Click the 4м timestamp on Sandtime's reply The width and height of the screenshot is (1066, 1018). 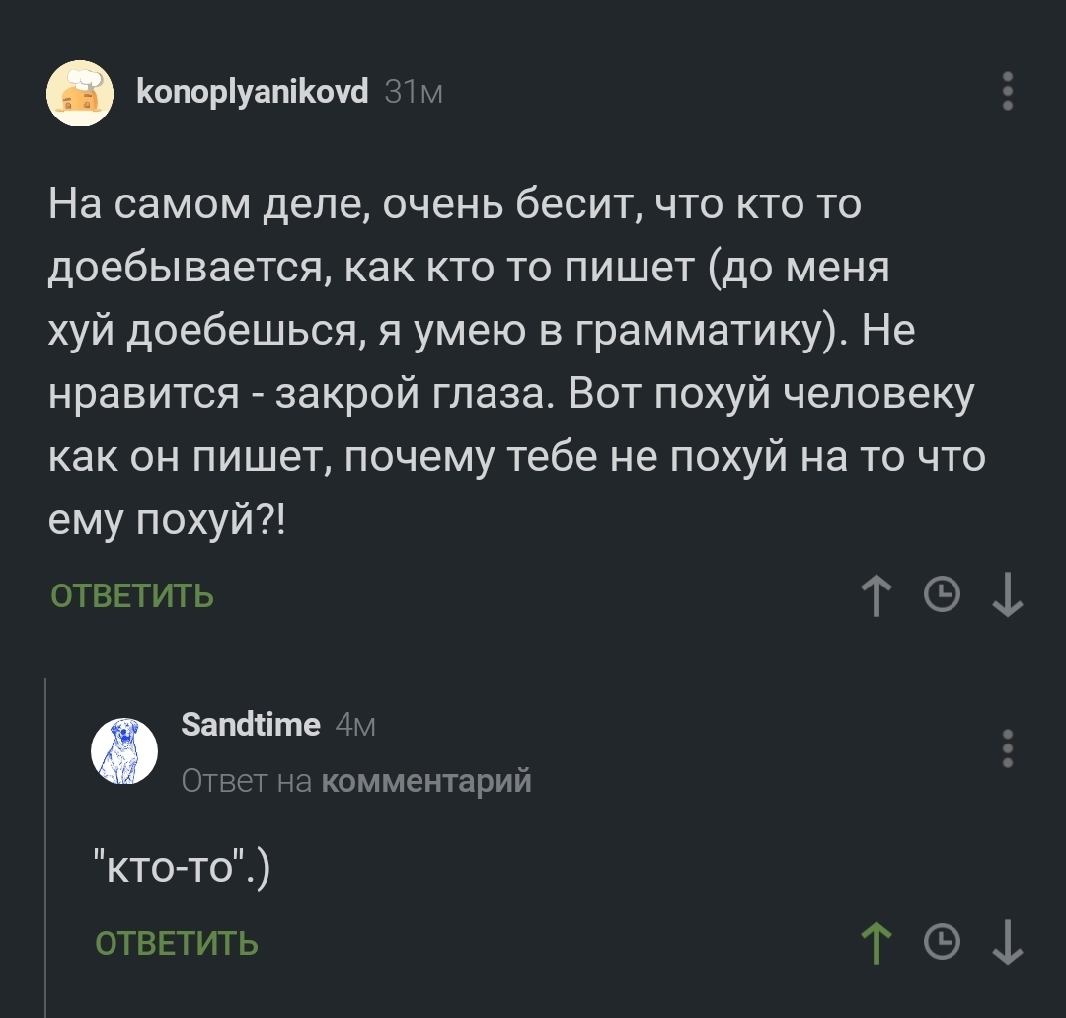(355, 726)
